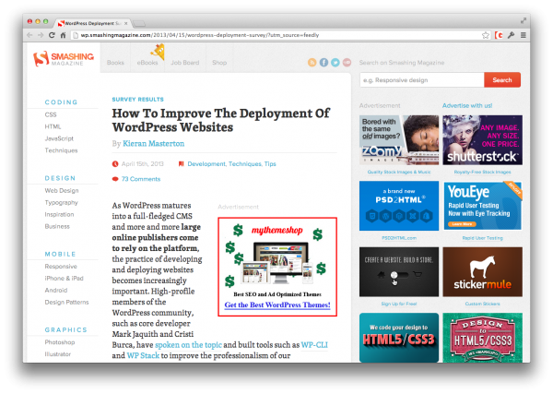The height and width of the screenshot is (394, 553).
Task: Open Techniques in Coding sidebar
Action: [x=62, y=150]
